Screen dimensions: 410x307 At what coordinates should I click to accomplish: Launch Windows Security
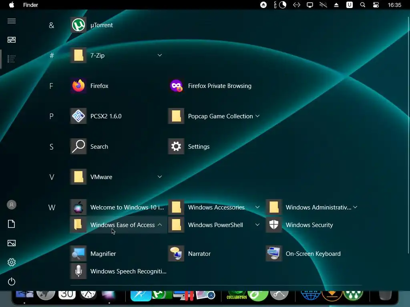[299, 225]
